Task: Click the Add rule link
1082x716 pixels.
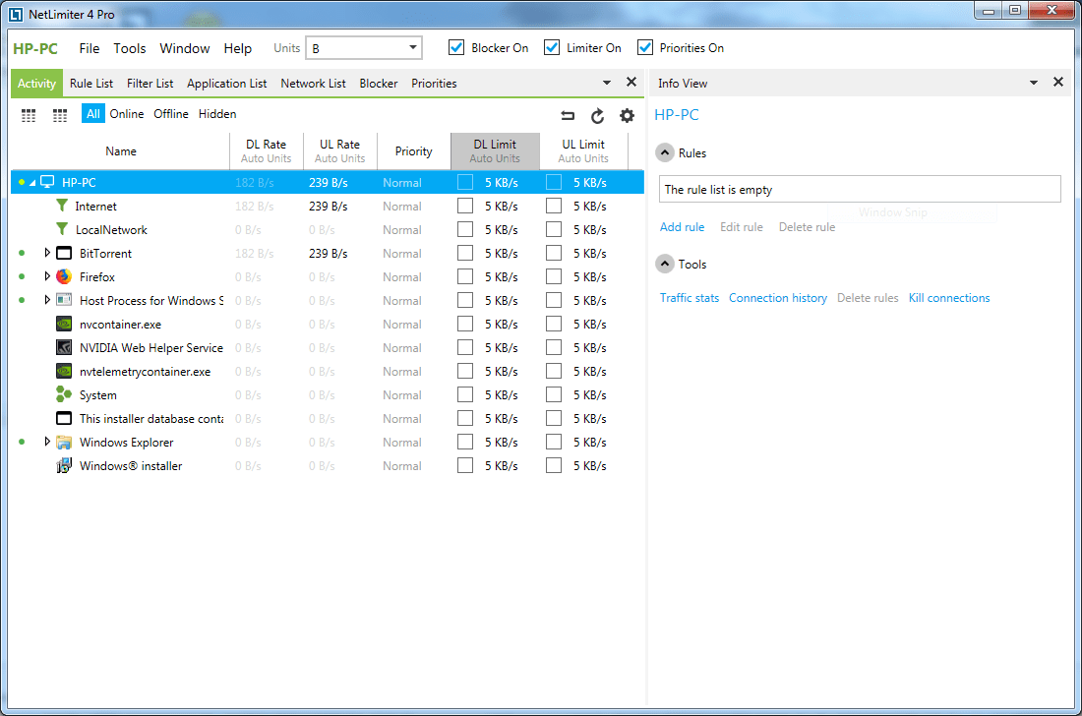Action: (682, 227)
